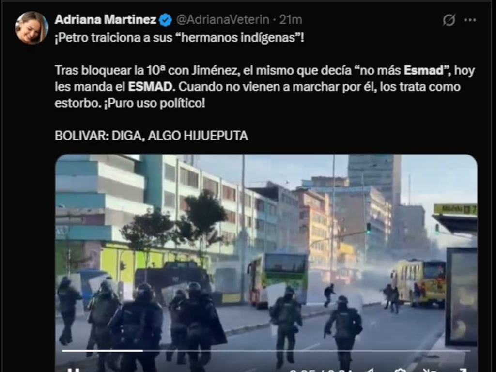Pause the video with the pause icon
496x372 pixels.
point(74,370)
